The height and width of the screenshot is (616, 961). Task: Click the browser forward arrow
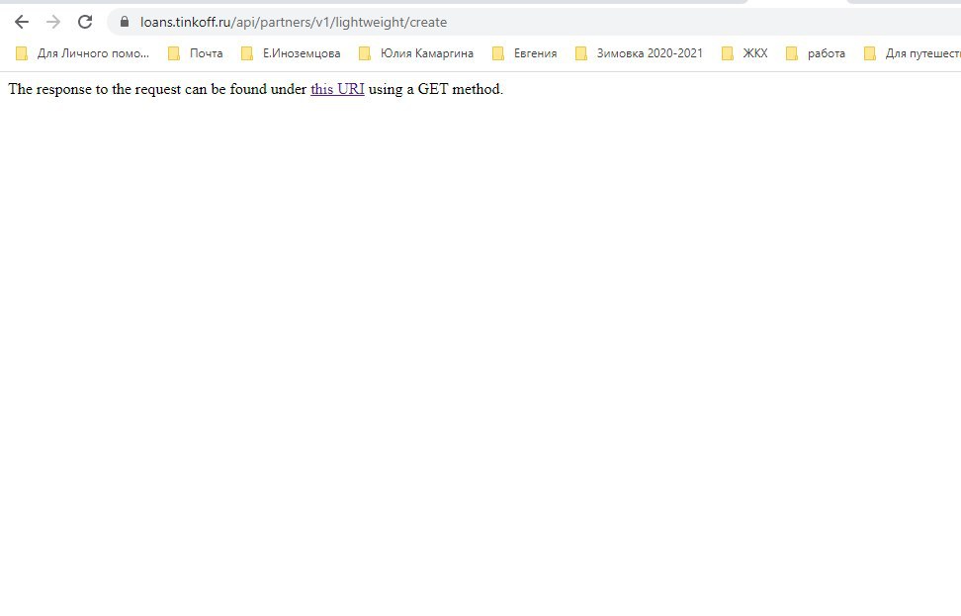tap(53, 22)
